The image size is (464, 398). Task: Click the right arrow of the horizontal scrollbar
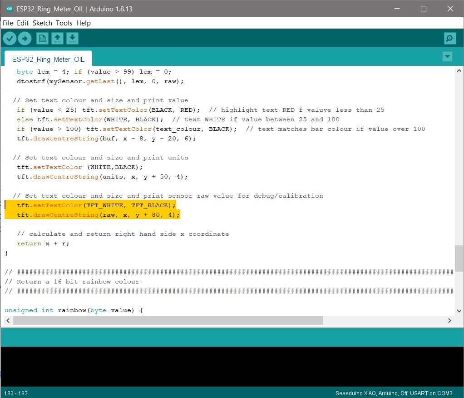(x=457, y=320)
